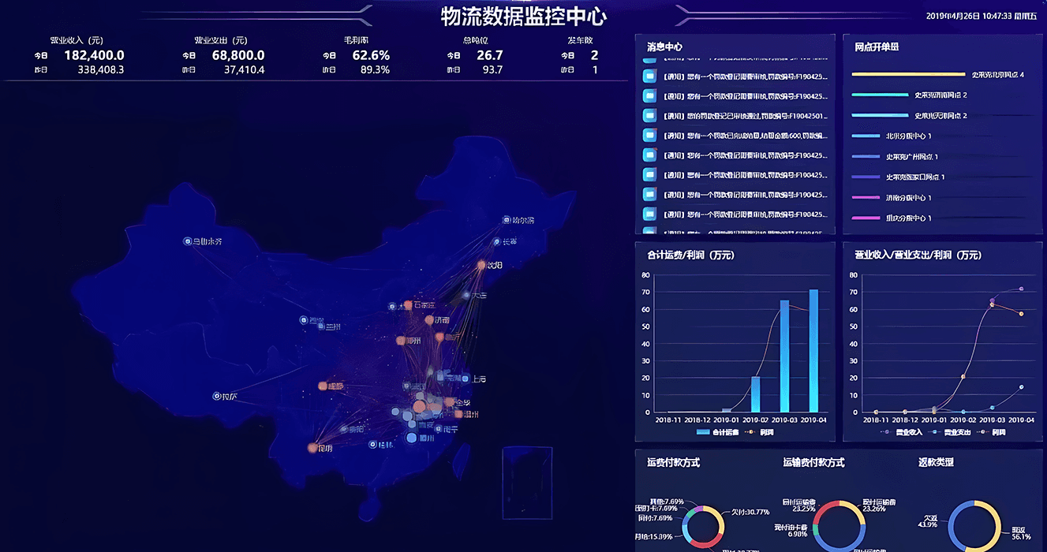The image size is (1047, 552).
Task: Select the 哈尔滨 city marker
Action: (x=507, y=220)
